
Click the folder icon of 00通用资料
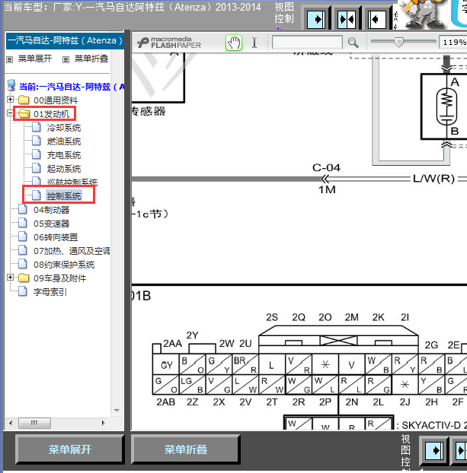(24, 100)
